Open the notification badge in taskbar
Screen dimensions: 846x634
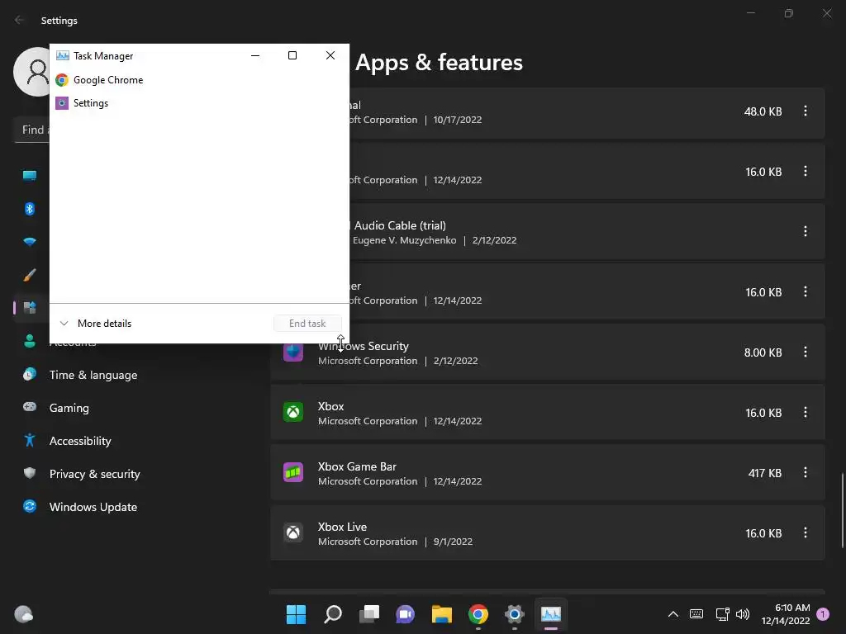pyautogui.click(x=823, y=614)
